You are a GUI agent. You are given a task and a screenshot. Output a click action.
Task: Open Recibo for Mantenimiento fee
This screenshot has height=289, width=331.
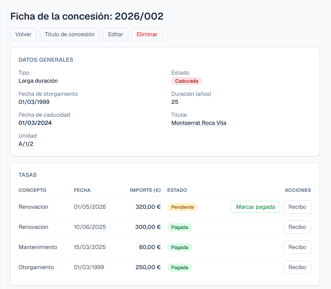[297, 247]
